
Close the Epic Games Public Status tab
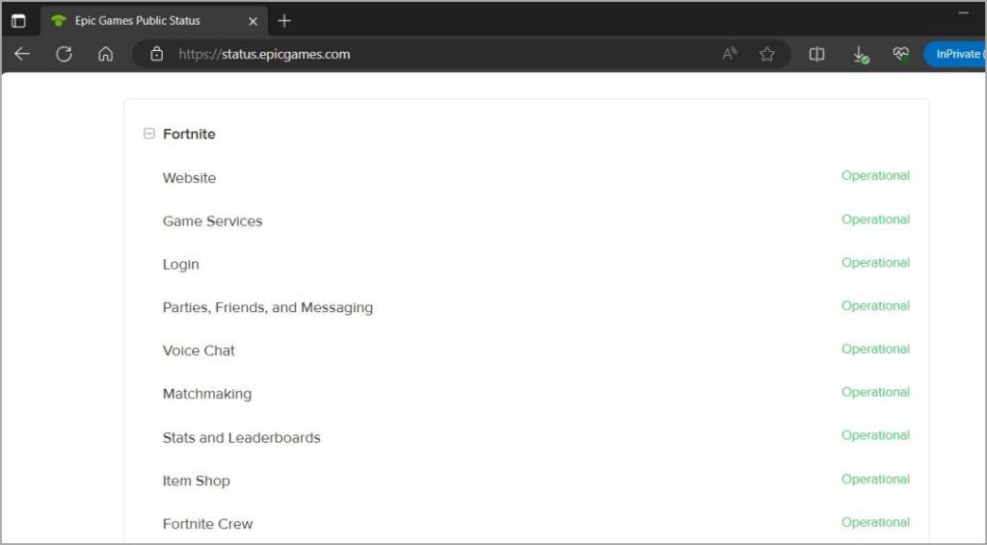(x=253, y=21)
